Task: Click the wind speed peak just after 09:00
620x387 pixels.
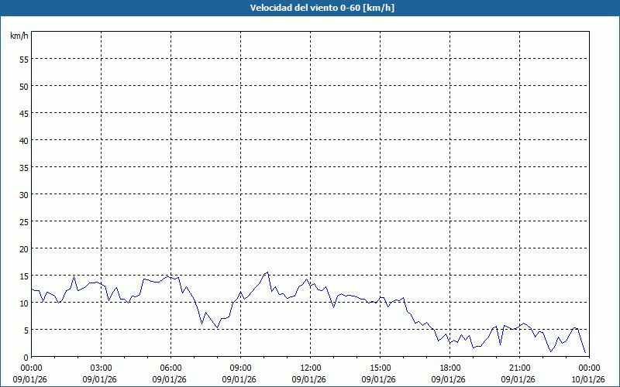Action: point(267,272)
